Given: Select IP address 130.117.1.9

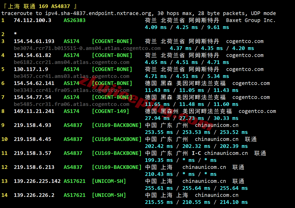Looking at the screenshot, I should [x=31, y=69].
